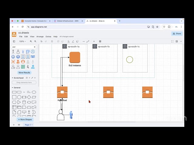Open the Extras menu
The width and height of the screenshot is (194, 145).
click(x=48, y=37)
